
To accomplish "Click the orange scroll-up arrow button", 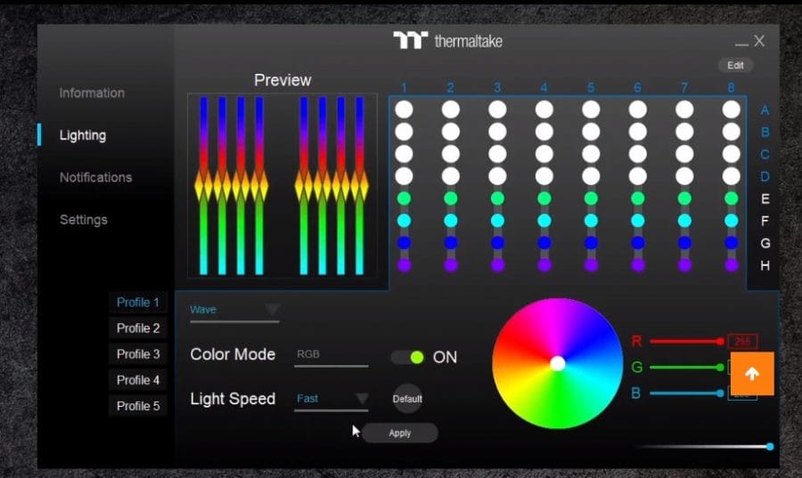I will pos(752,374).
